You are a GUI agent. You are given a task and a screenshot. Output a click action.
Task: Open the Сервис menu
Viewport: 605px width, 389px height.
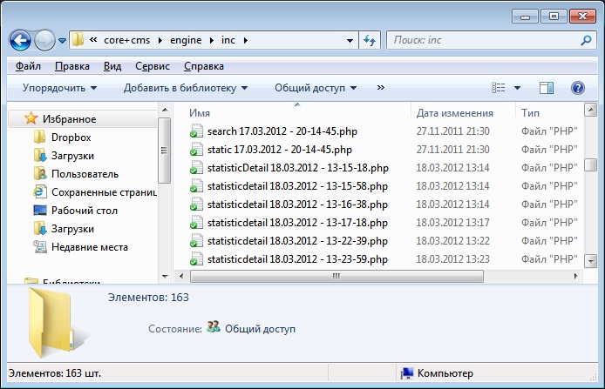point(153,66)
